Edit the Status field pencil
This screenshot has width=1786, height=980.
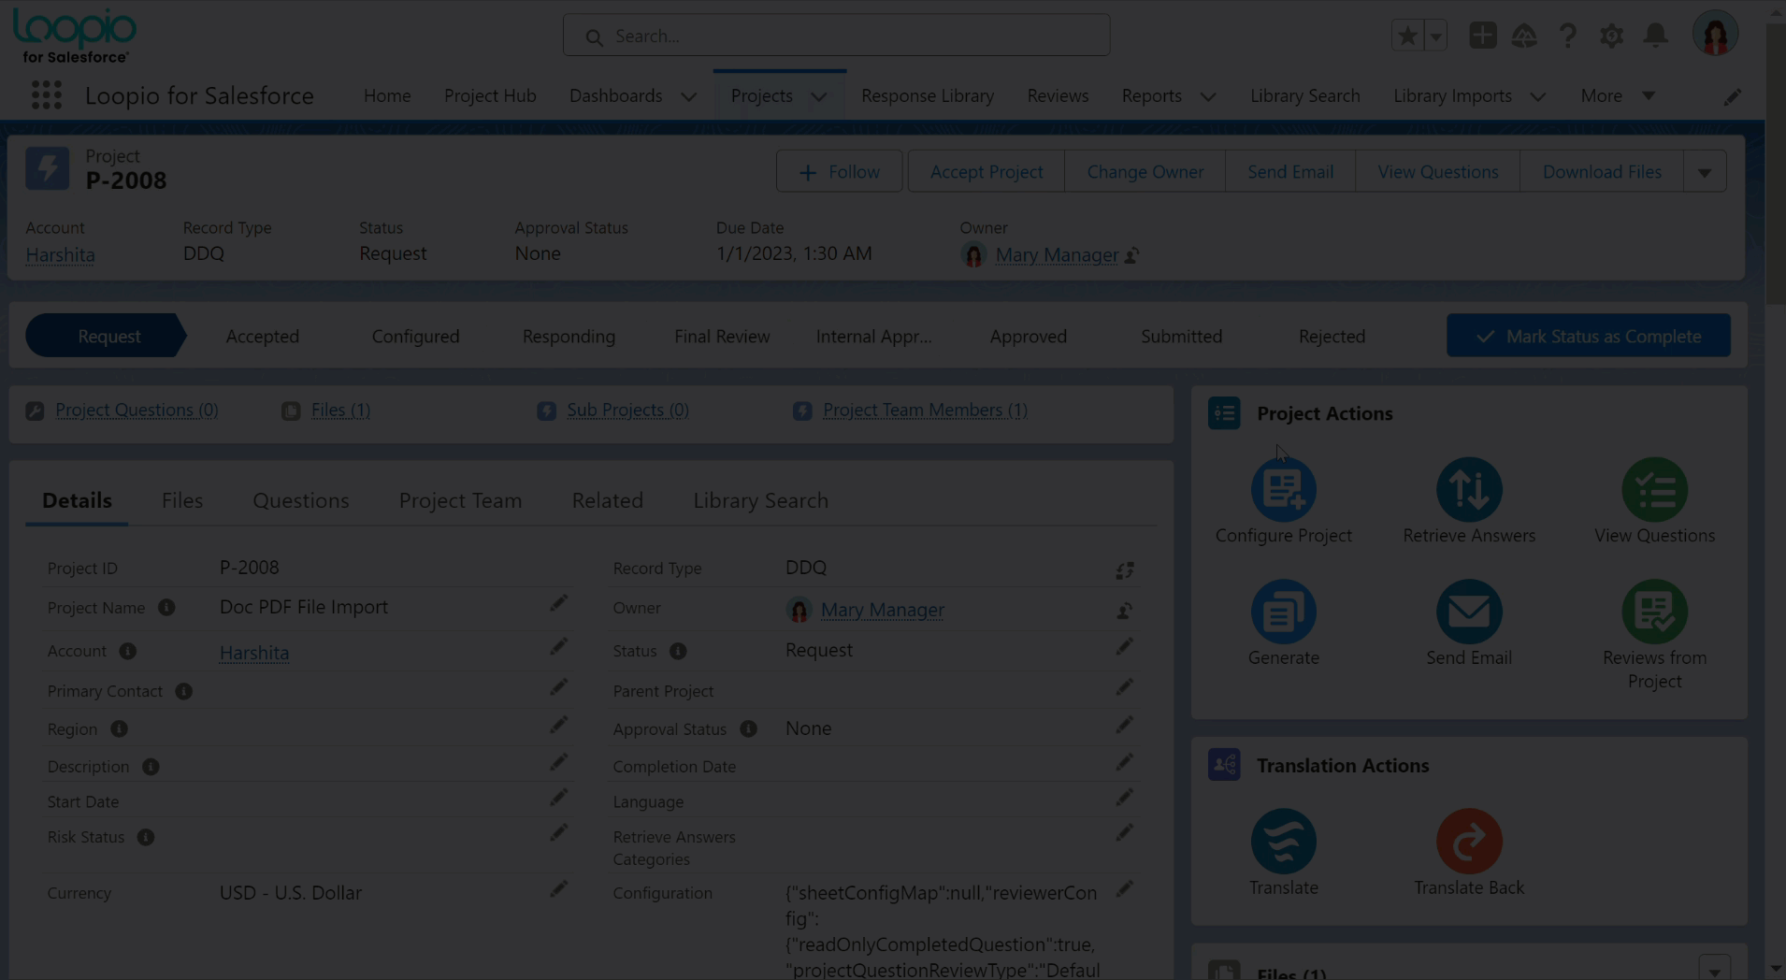[x=1124, y=647]
